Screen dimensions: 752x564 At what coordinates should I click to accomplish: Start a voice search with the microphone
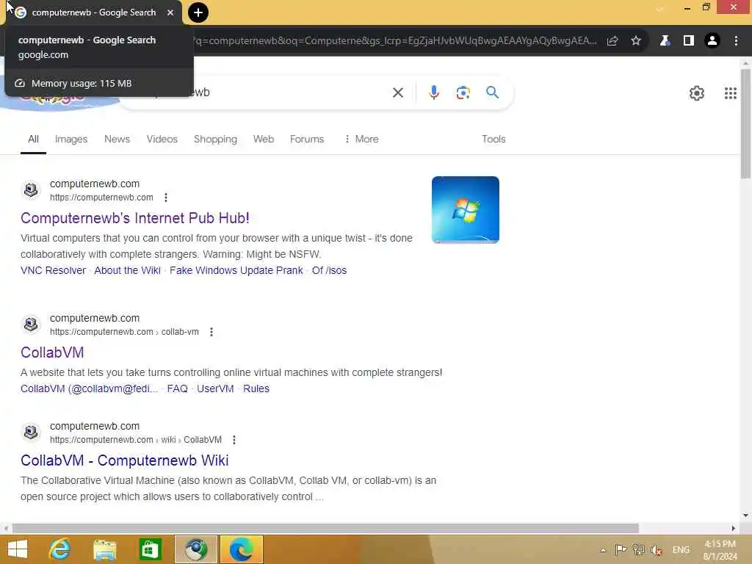[433, 92]
